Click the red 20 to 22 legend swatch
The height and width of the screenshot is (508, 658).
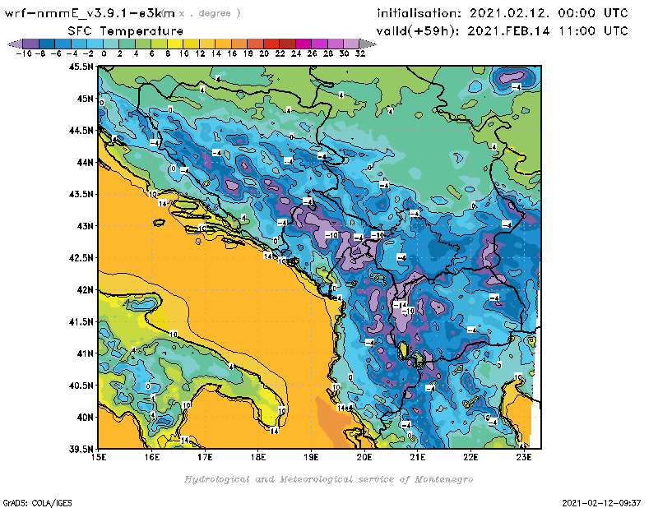coord(271,44)
